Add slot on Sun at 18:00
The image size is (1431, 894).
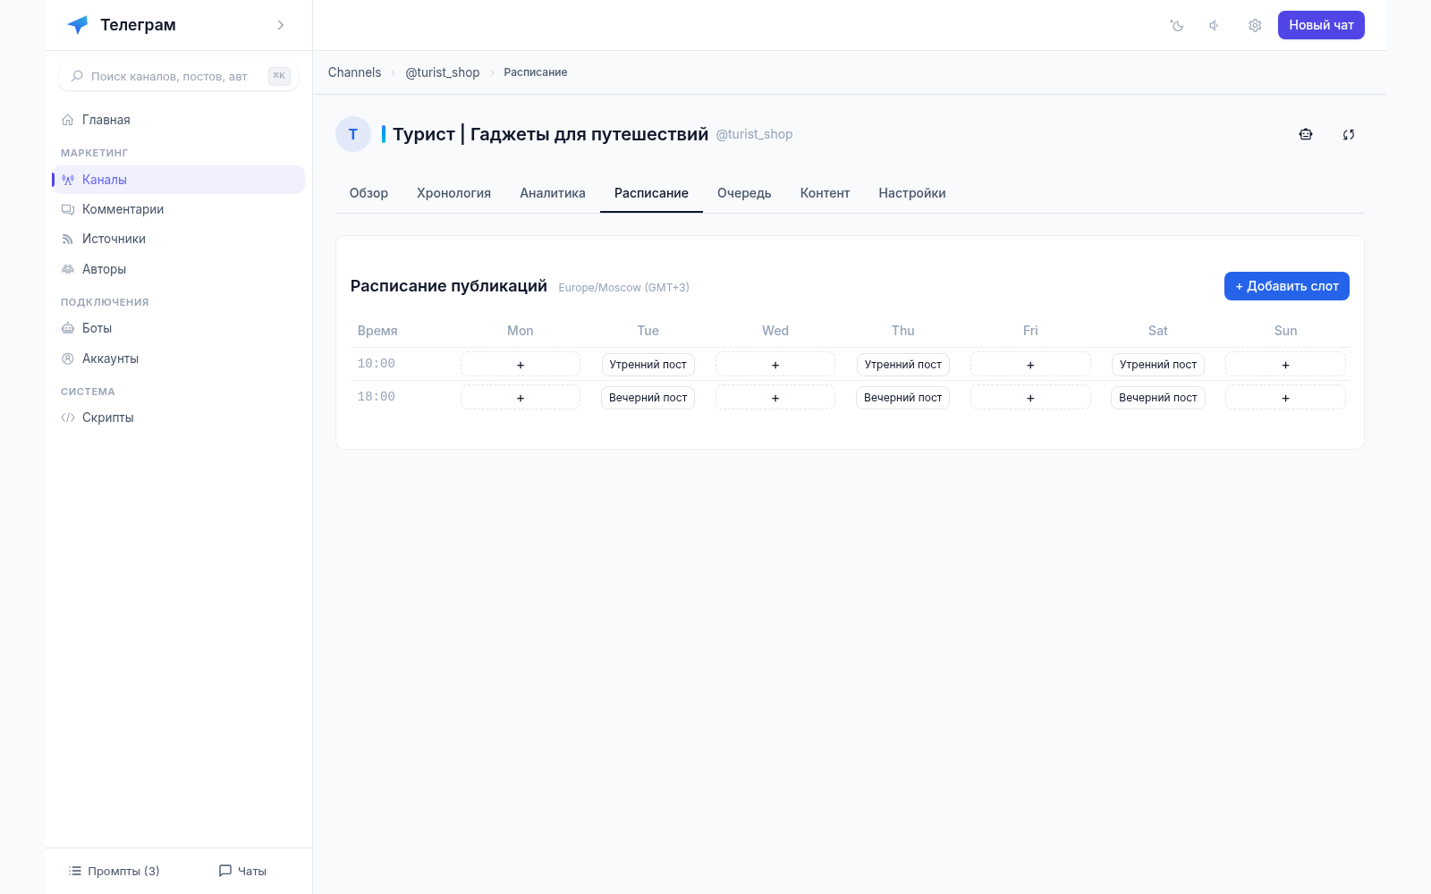coord(1285,397)
